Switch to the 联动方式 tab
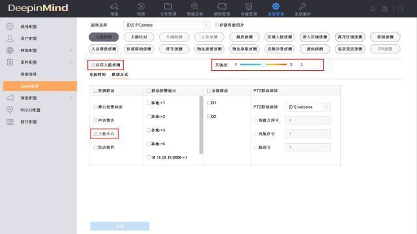Image resolution: width=417 pixels, height=234 pixels. pyautogui.click(x=120, y=75)
